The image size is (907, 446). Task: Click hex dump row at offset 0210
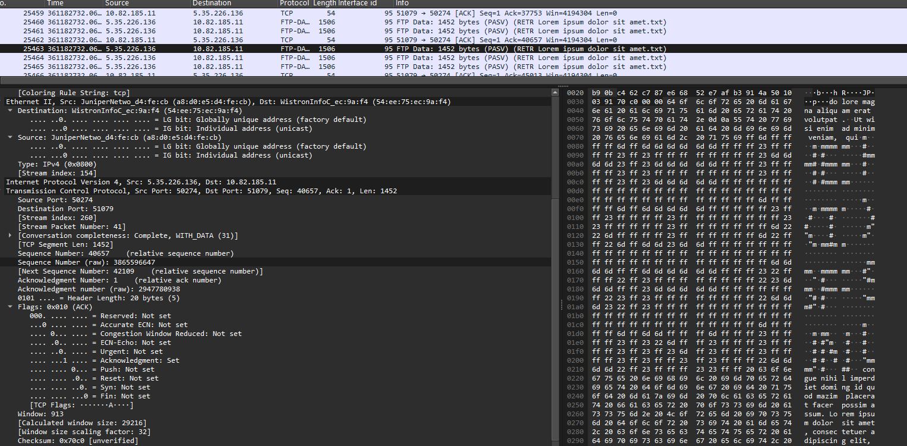(x=721, y=369)
